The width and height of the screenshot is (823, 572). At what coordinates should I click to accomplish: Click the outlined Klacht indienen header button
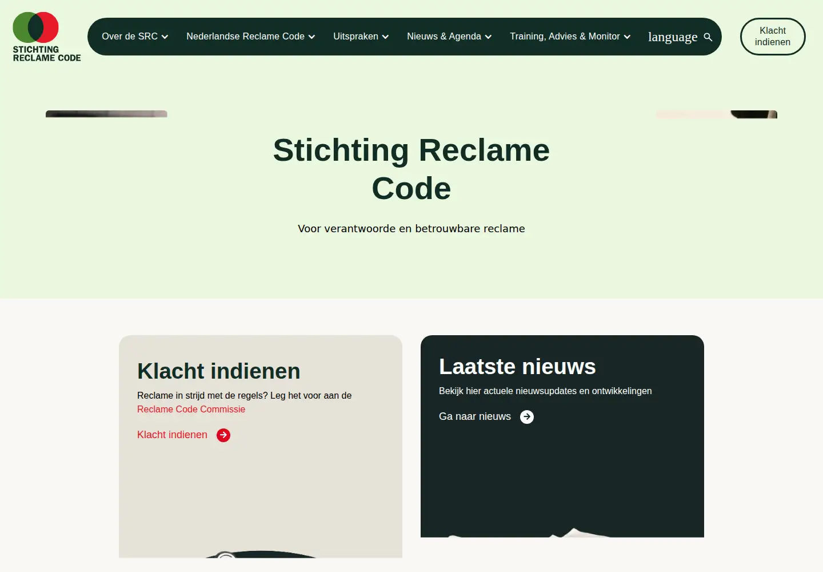coord(773,37)
